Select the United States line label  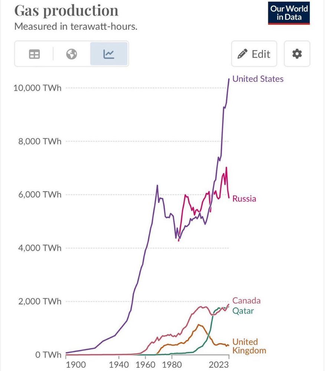[258, 79]
